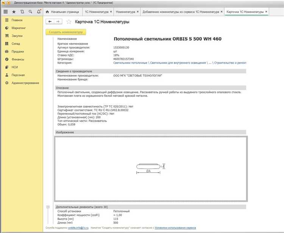Select НДС rate value 18%
The width and height of the screenshot is (284, 233).
[116, 55]
